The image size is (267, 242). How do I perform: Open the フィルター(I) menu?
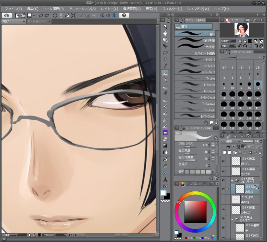coord(172,9)
